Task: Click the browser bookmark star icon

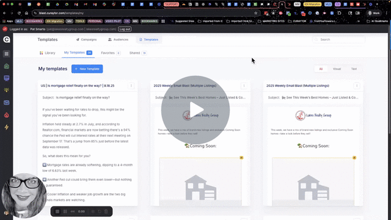Action: [255, 13]
